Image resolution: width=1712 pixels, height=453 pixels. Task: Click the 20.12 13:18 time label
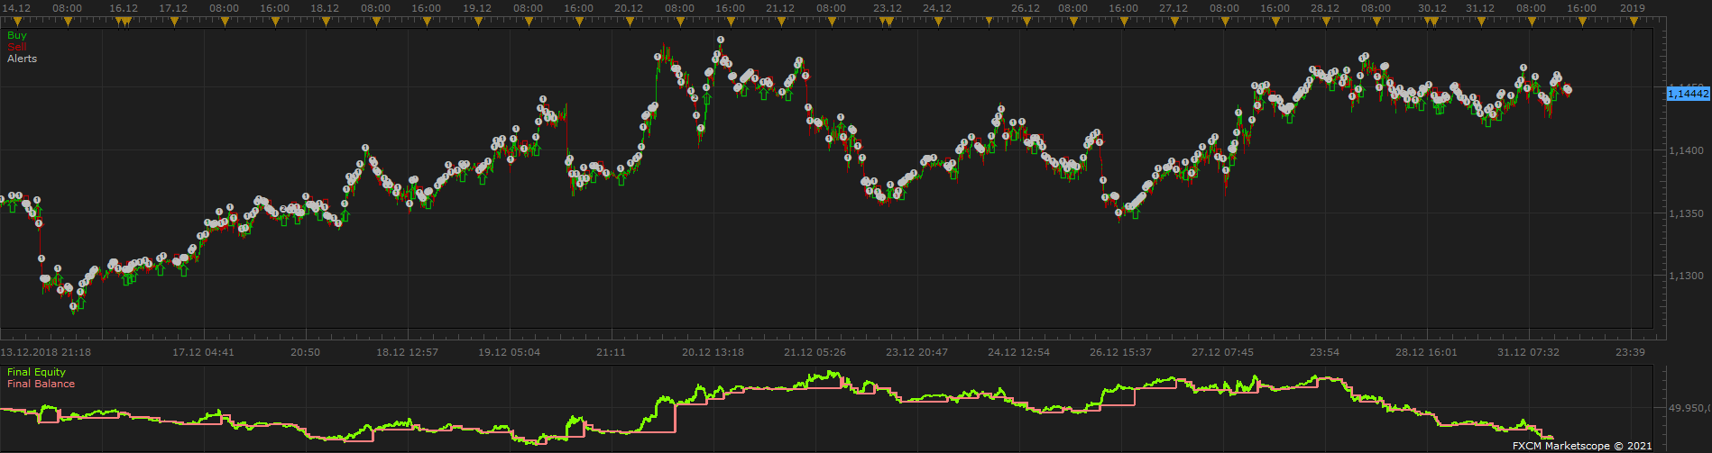713,352
